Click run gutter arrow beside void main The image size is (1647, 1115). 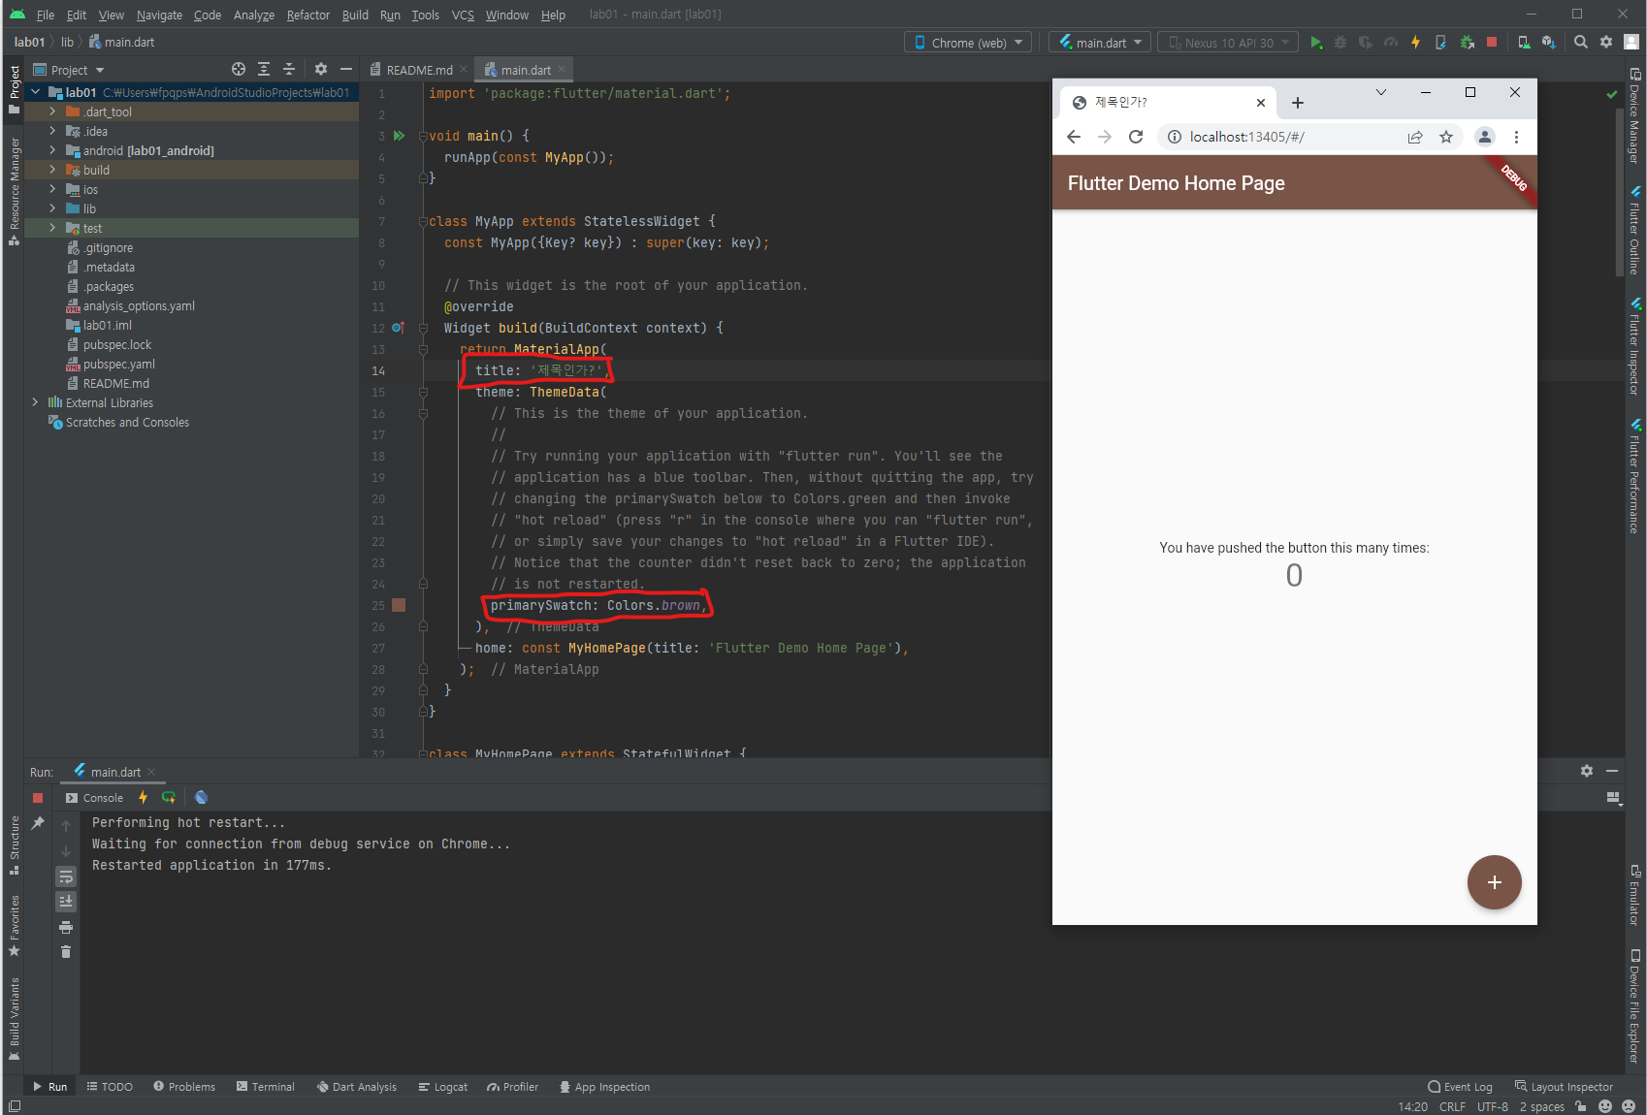coord(399,136)
